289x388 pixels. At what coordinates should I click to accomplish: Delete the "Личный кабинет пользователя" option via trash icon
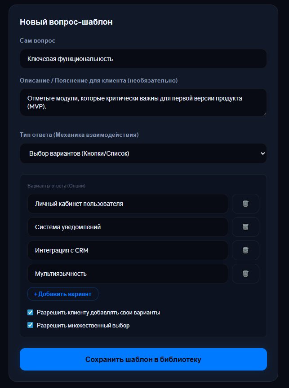tap(245, 204)
